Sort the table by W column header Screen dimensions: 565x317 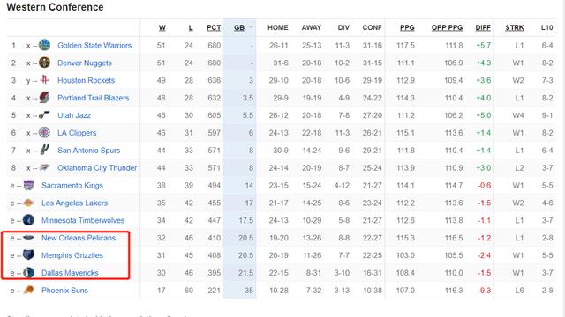pyautogui.click(x=162, y=27)
